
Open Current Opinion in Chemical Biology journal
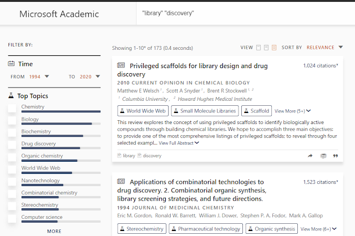[x=191, y=83]
